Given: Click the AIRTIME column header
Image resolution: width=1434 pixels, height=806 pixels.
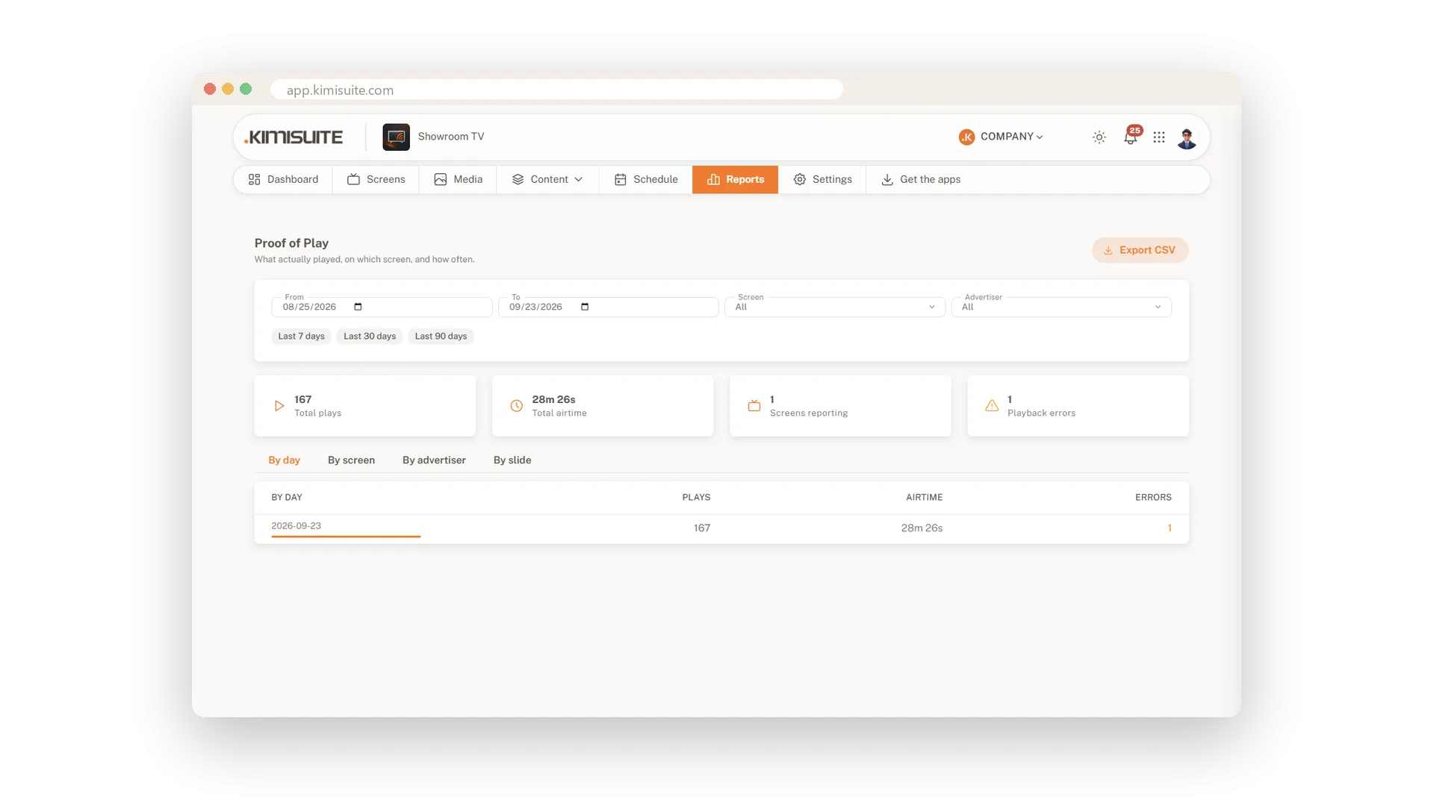Looking at the screenshot, I should [924, 498].
